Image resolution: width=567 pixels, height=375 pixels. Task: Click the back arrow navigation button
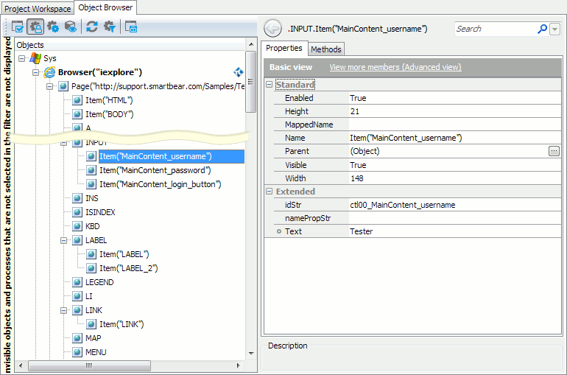[272, 28]
